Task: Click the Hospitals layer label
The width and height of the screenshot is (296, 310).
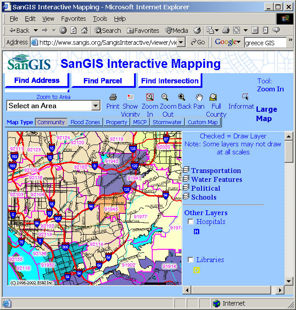Action: (211, 221)
